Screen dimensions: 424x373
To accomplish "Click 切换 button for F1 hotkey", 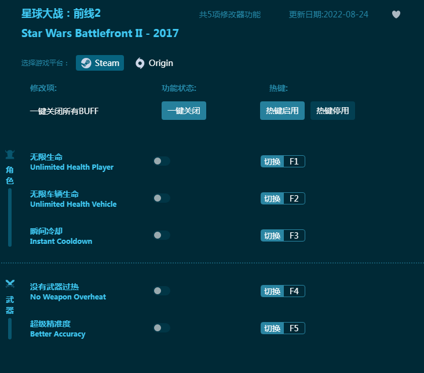I will tap(272, 162).
